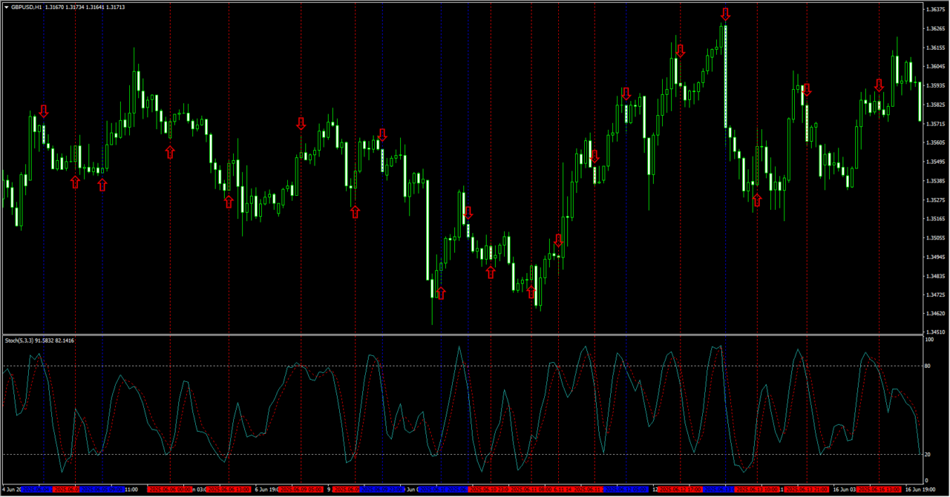950x497 pixels.
Task: Click the topmost red down arrow at the price peak
Action: pos(725,14)
